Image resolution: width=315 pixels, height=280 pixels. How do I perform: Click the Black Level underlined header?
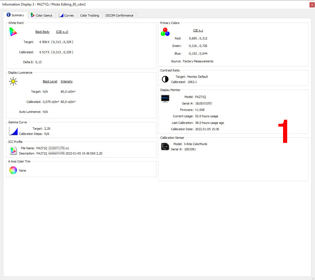tap(50, 81)
